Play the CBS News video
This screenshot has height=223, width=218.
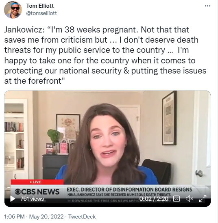(13, 199)
